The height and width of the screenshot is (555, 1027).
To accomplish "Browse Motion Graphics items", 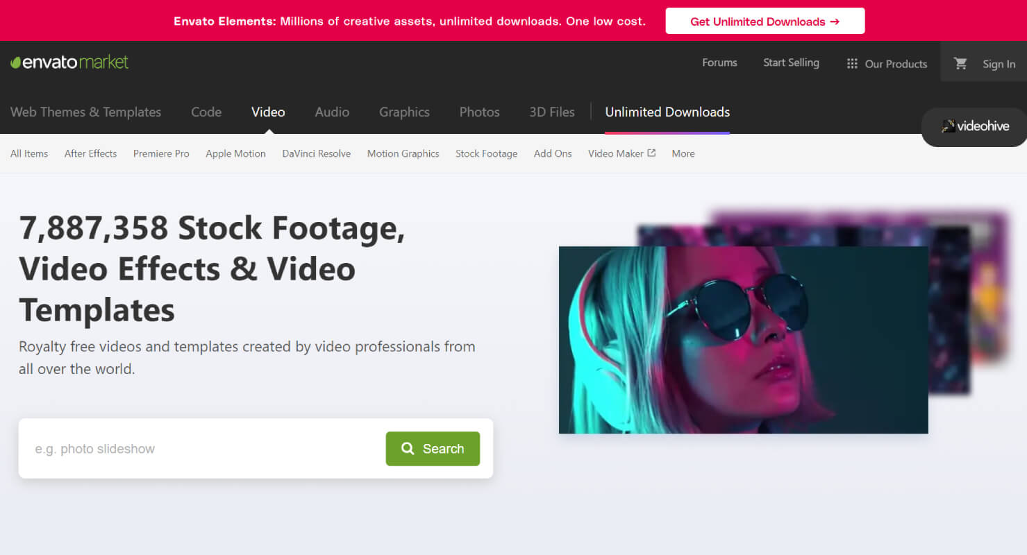I will 403,153.
